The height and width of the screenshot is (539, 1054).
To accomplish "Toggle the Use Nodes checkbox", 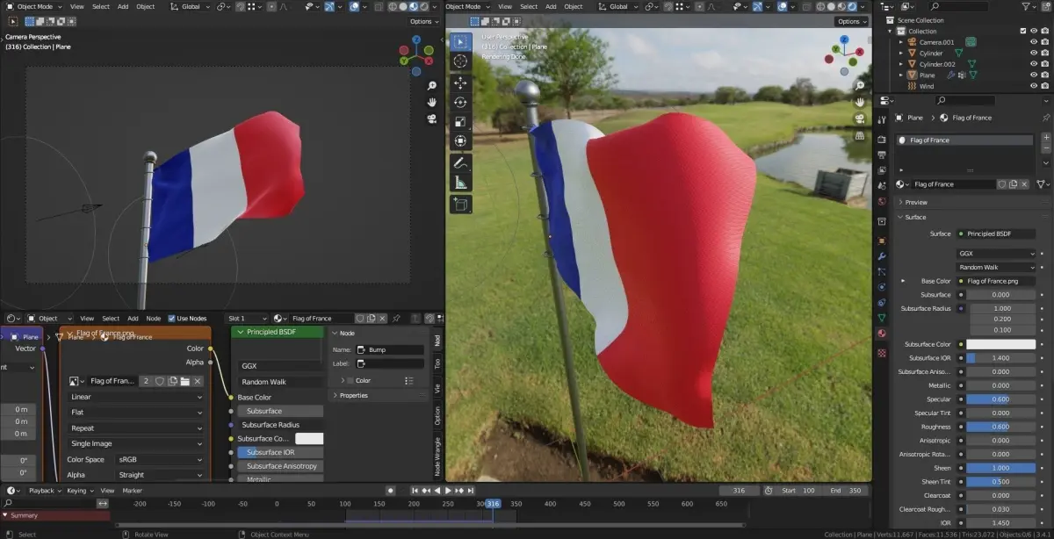I will point(171,319).
